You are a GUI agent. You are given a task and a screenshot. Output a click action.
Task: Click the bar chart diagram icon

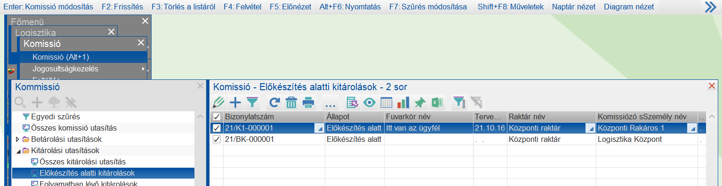click(x=403, y=102)
